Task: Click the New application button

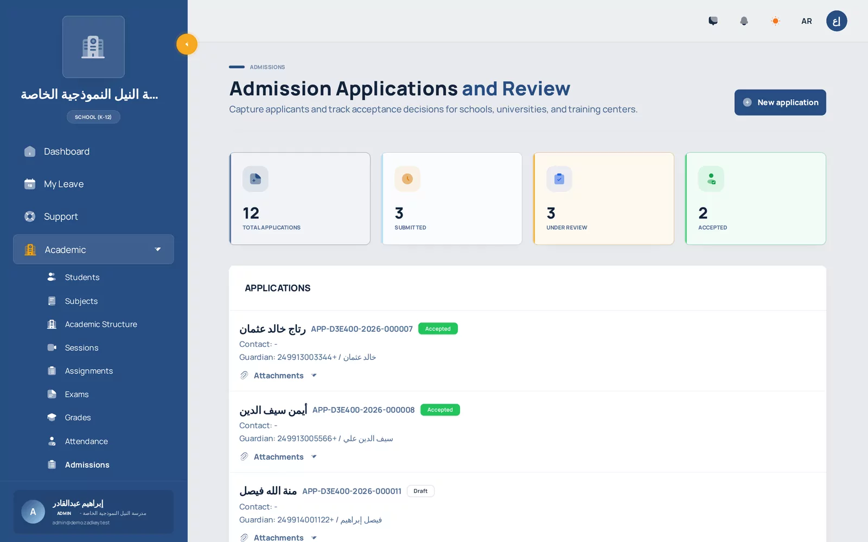Action: pos(780,102)
